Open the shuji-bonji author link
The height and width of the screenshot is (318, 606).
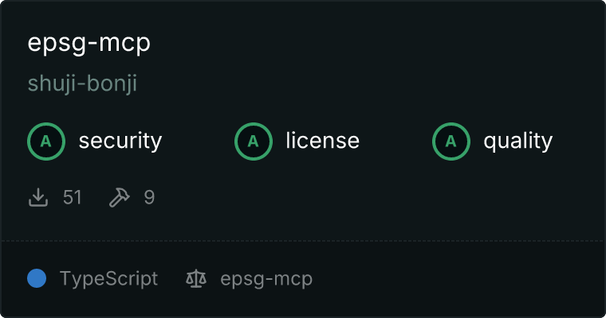(82, 83)
